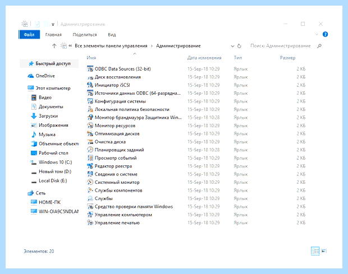Click the Диск восстановления icon
Screen dimensions: 348x274
tap(90, 77)
